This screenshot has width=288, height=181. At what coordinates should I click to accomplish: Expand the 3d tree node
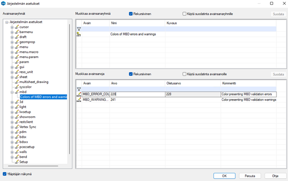click(12, 102)
